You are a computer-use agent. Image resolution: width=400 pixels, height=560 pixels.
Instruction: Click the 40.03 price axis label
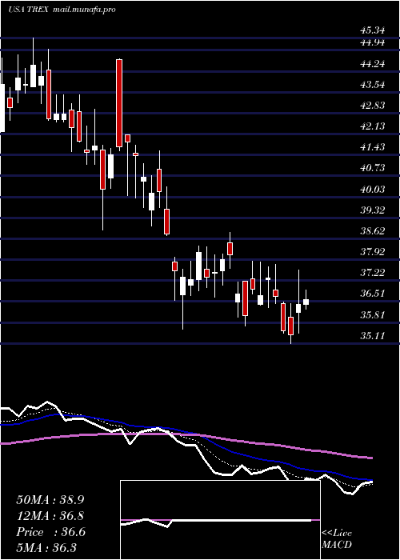[373, 190]
